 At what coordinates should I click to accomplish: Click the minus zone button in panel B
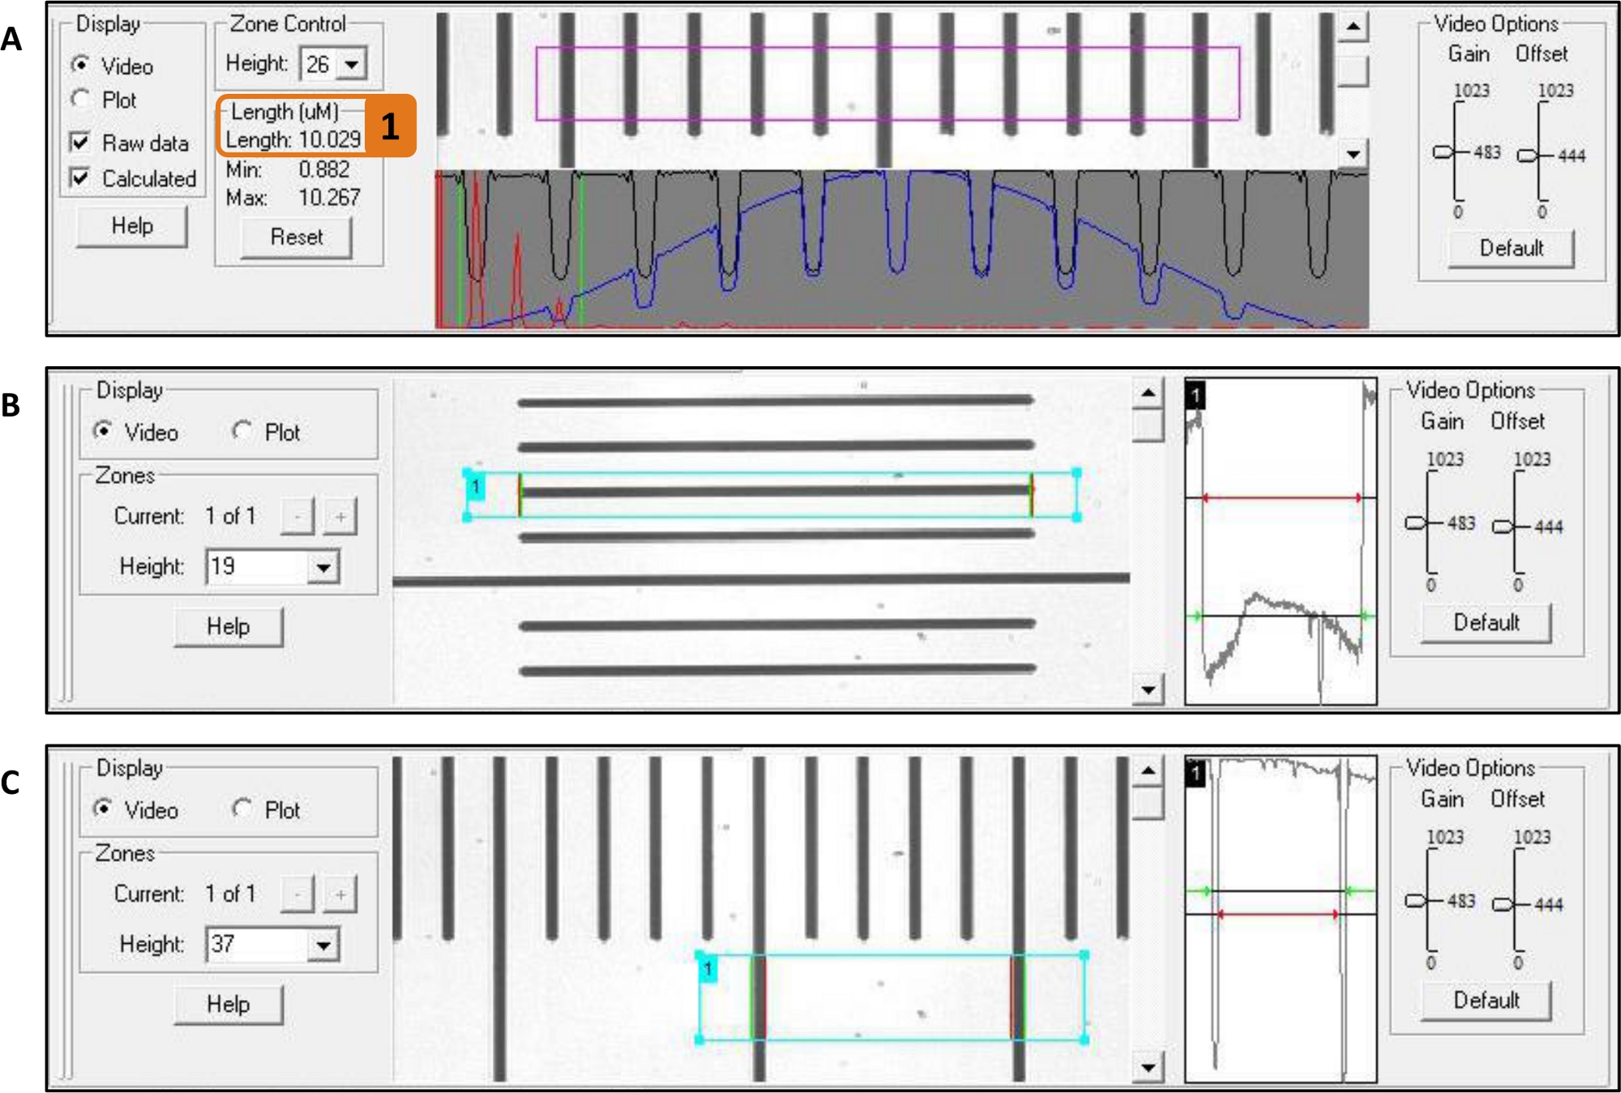pos(297,517)
